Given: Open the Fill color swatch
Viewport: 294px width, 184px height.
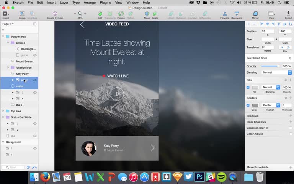Looking at the screenshot, I should click(x=255, y=87).
